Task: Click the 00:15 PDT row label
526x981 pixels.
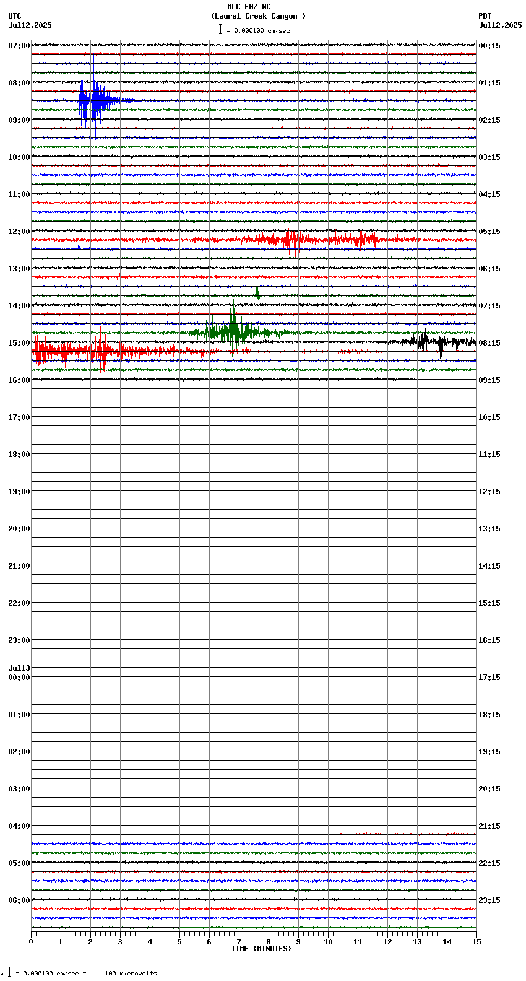Action: pyautogui.click(x=489, y=46)
